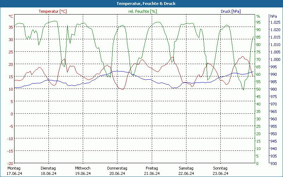Click the blue pressure curve's Donnerstag peak

[117, 71]
